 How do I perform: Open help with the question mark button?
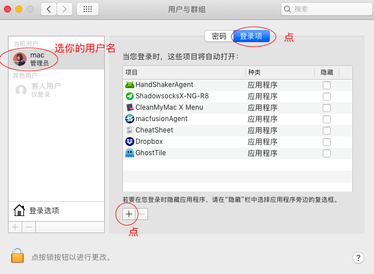click(358, 258)
